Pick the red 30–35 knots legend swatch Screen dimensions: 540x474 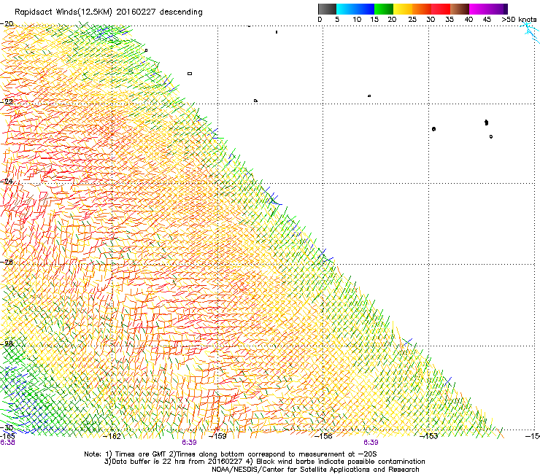441,9
